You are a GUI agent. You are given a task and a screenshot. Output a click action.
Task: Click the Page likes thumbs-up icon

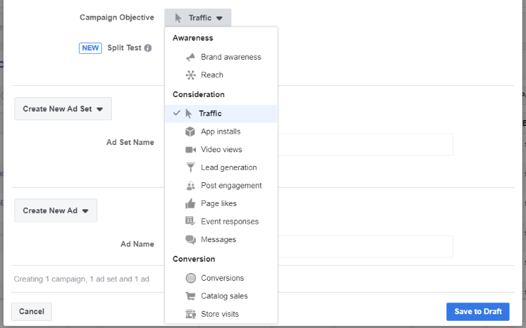pyautogui.click(x=190, y=203)
